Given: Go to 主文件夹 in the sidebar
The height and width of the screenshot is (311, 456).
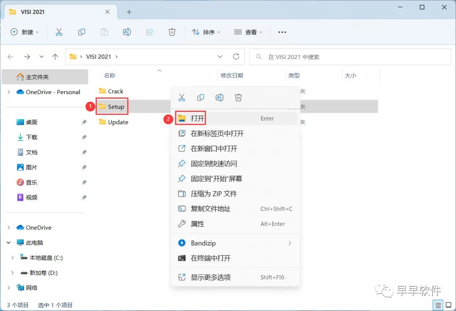Looking at the screenshot, I should 45,77.
